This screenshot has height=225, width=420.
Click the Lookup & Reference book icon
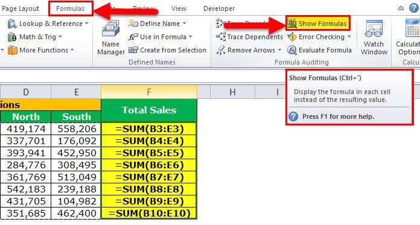[12, 24]
